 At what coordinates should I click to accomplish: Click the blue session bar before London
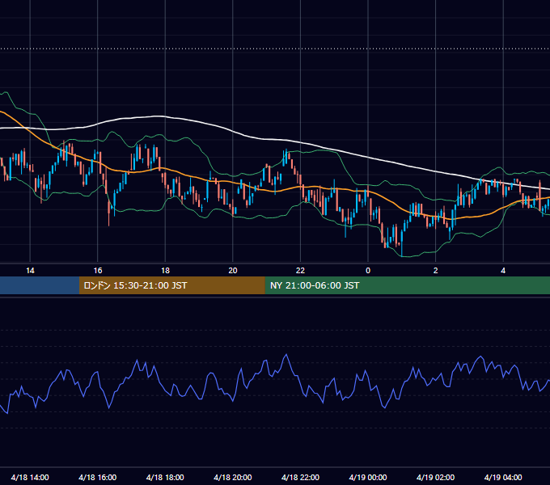(x=40, y=285)
